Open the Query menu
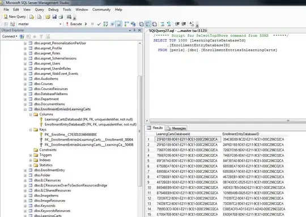The width and height of the screenshot is (306, 217). (40, 10)
